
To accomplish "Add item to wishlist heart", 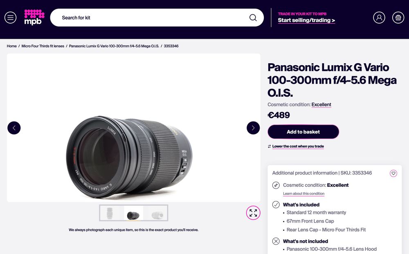I will (393, 173).
